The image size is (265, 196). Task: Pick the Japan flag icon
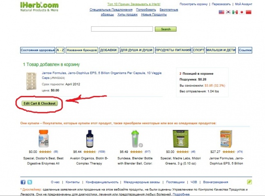point(242,12)
